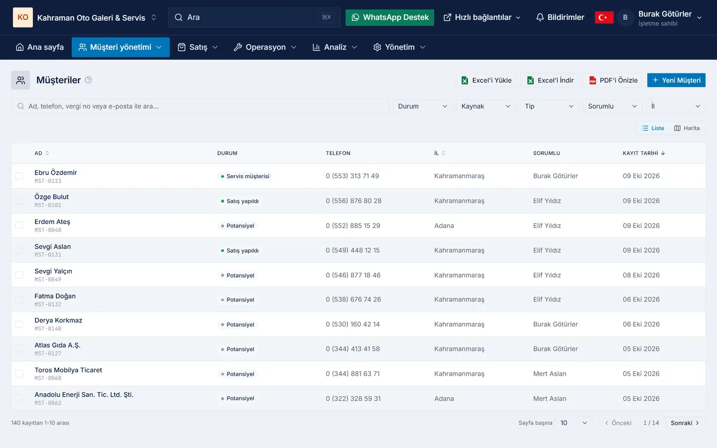
Task: Click the customer search input field
Action: point(200,106)
